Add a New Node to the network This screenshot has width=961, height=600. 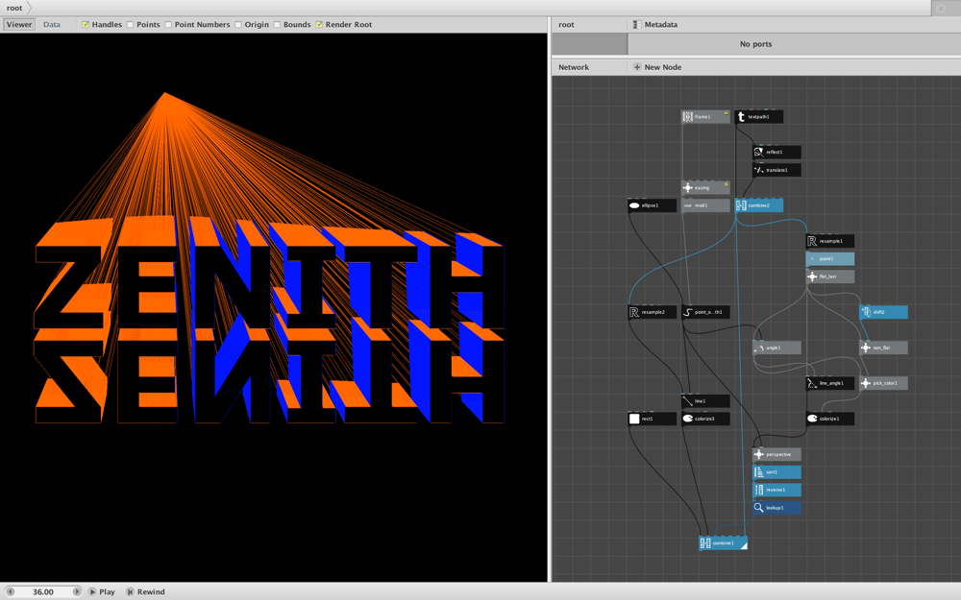(x=657, y=67)
